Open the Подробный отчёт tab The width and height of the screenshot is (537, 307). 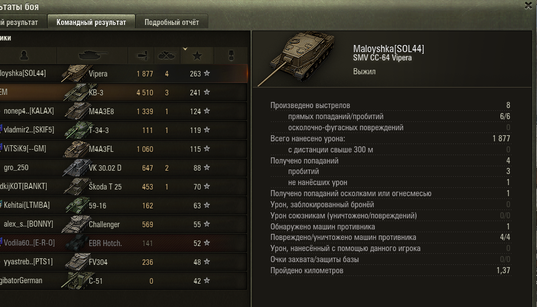172,23
